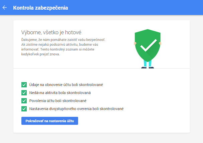Toggle the 'Povolenia účtu' checkbox
Viewport: 203px width, 143px height.
[x=24, y=101]
